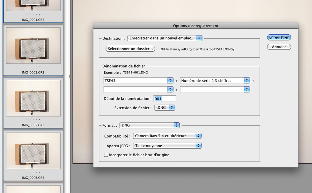The image size is (312, 193).
Task: Click the star rating dots under IMG_0006.CR2
Action: [x=33, y=172]
